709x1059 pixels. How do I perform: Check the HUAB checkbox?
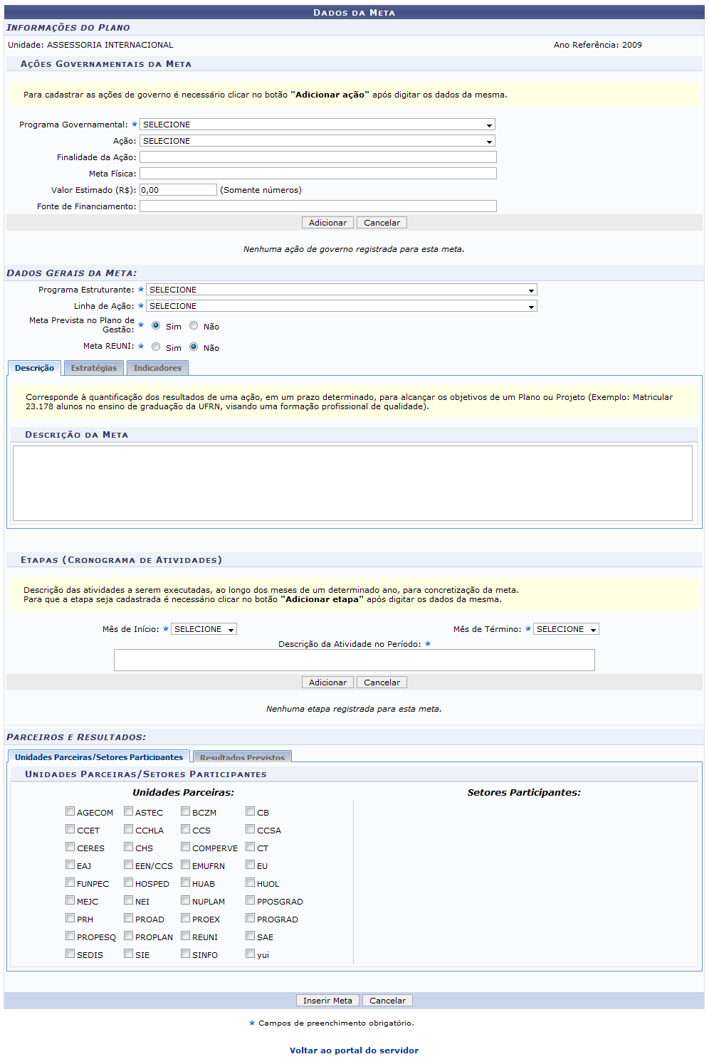click(x=185, y=882)
